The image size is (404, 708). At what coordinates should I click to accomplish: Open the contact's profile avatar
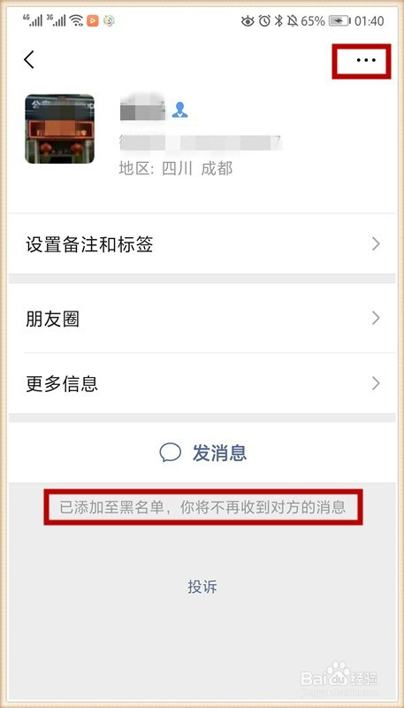tap(59, 128)
